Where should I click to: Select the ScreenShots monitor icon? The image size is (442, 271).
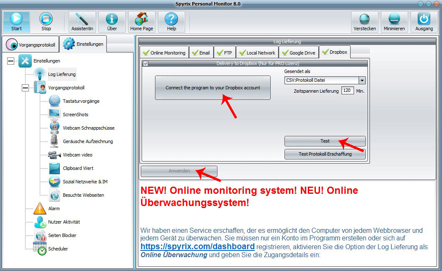point(54,115)
